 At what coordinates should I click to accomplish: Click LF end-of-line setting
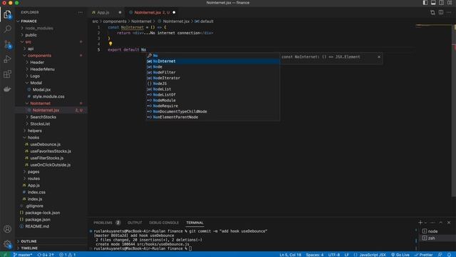pos(347,255)
